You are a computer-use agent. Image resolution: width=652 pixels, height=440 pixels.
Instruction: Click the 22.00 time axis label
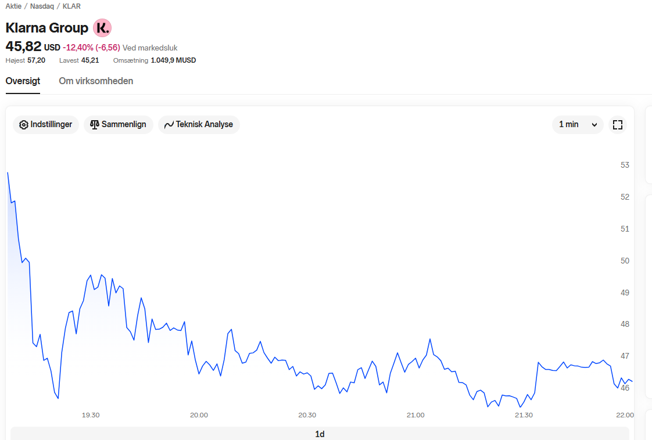click(625, 415)
